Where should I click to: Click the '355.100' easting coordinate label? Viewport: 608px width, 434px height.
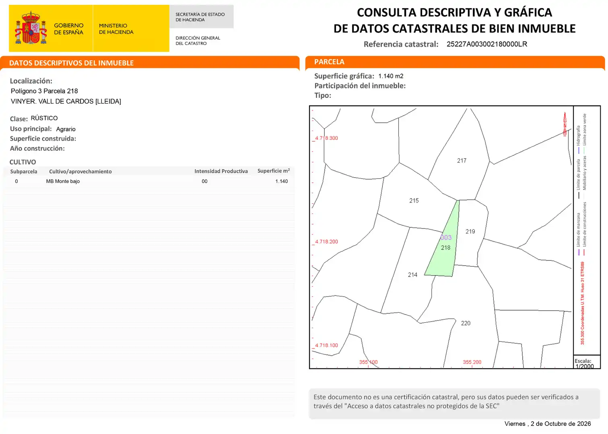click(369, 362)
